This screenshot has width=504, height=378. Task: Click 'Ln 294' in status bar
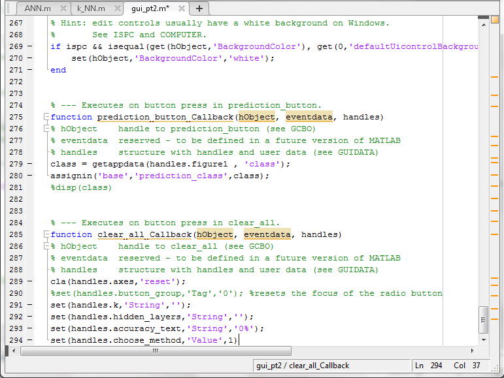point(428,366)
